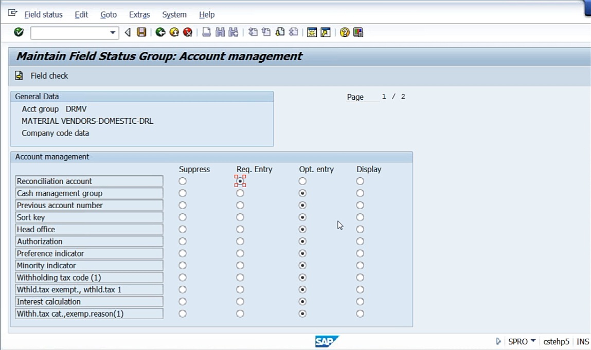Collapse the command field with the triangle icon
This screenshot has width=591, height=350.
click(128, 32)
